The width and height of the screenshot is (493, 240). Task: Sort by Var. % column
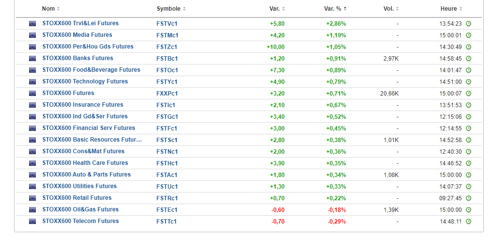335,9
